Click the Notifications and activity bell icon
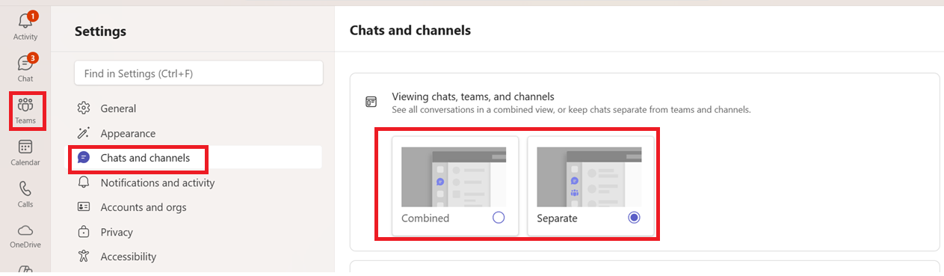 click(x=84, y=183)
